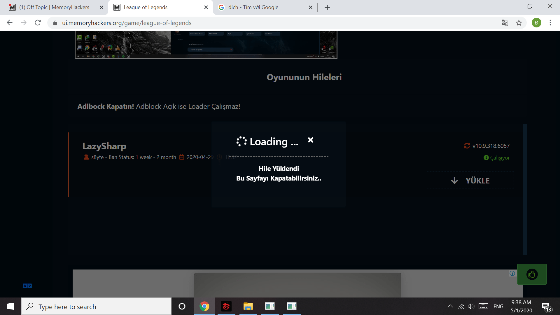Open the Wi-Fi network panel
The width and height of the screenshot is (560, 315).
(461, 306)
